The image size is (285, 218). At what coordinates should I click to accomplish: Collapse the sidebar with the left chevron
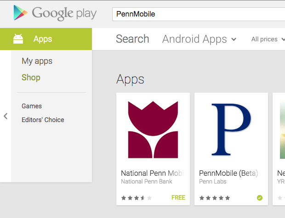click(x=6, y=116)
